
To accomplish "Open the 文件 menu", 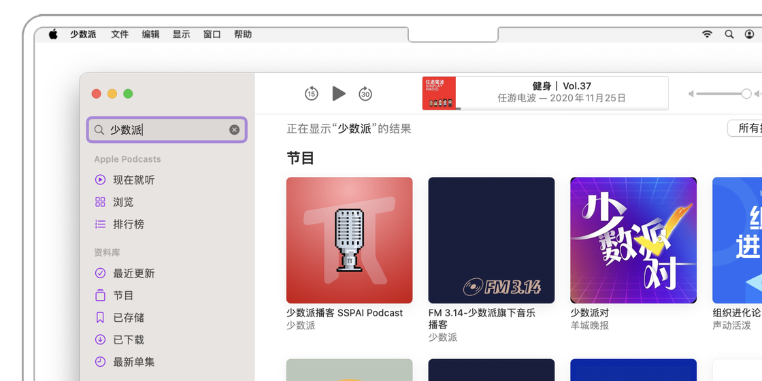I will click(120, 34).
